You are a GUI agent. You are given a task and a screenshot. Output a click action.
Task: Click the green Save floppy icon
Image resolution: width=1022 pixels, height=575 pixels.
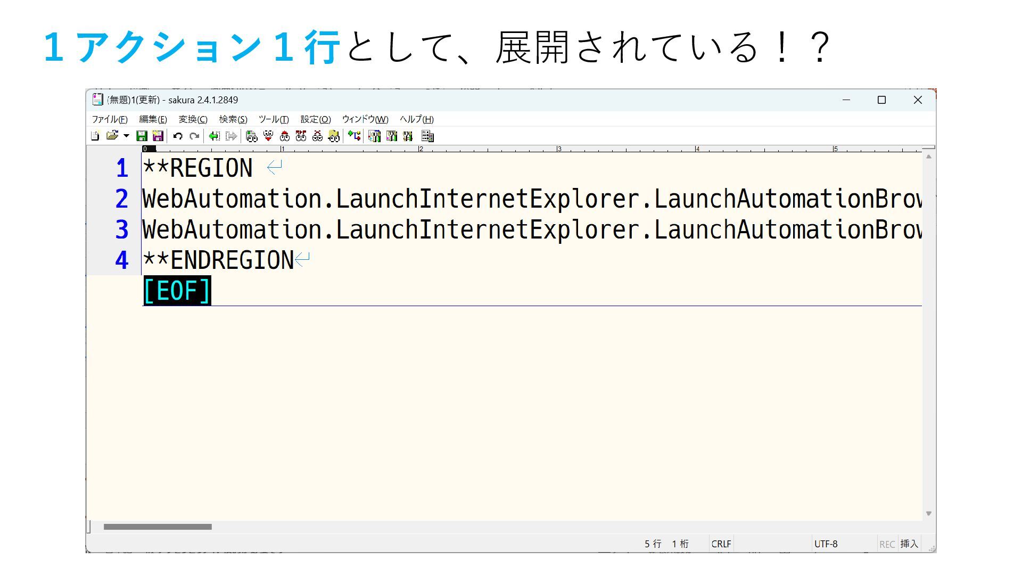(x=142, y=136)
